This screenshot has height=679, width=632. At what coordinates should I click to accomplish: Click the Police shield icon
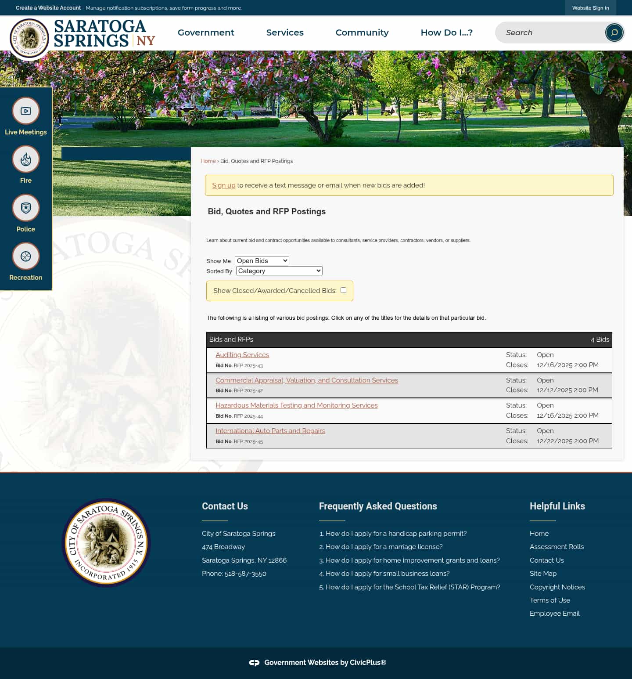pyautogui.click(x=25, y=208)
